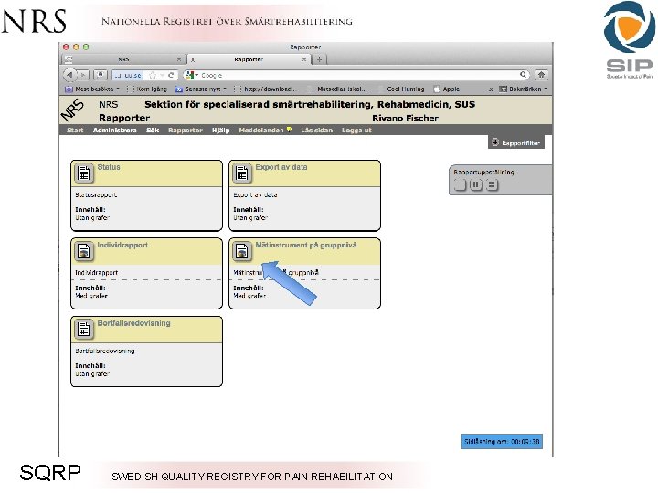This screenshot has width=658, height=493.
Task: Open the Individrapport report icon
Action: (x=84, y=251)
